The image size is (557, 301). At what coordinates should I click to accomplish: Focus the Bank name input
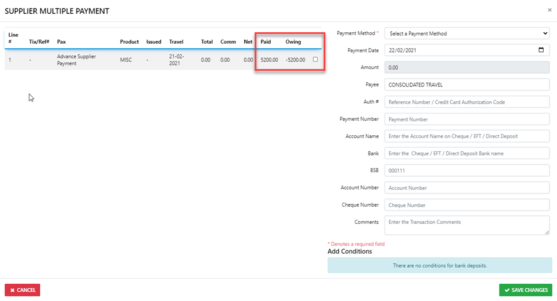coord(467,153)
